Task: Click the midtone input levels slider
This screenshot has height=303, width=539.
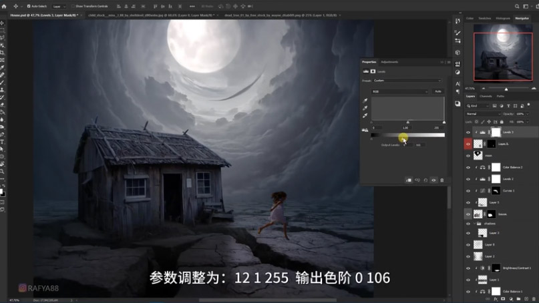Action: click(x=407, y=122)
